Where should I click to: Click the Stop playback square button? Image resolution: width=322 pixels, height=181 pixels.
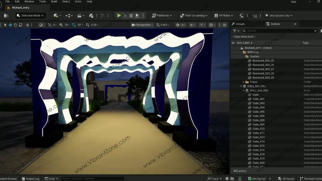[131, 16]
